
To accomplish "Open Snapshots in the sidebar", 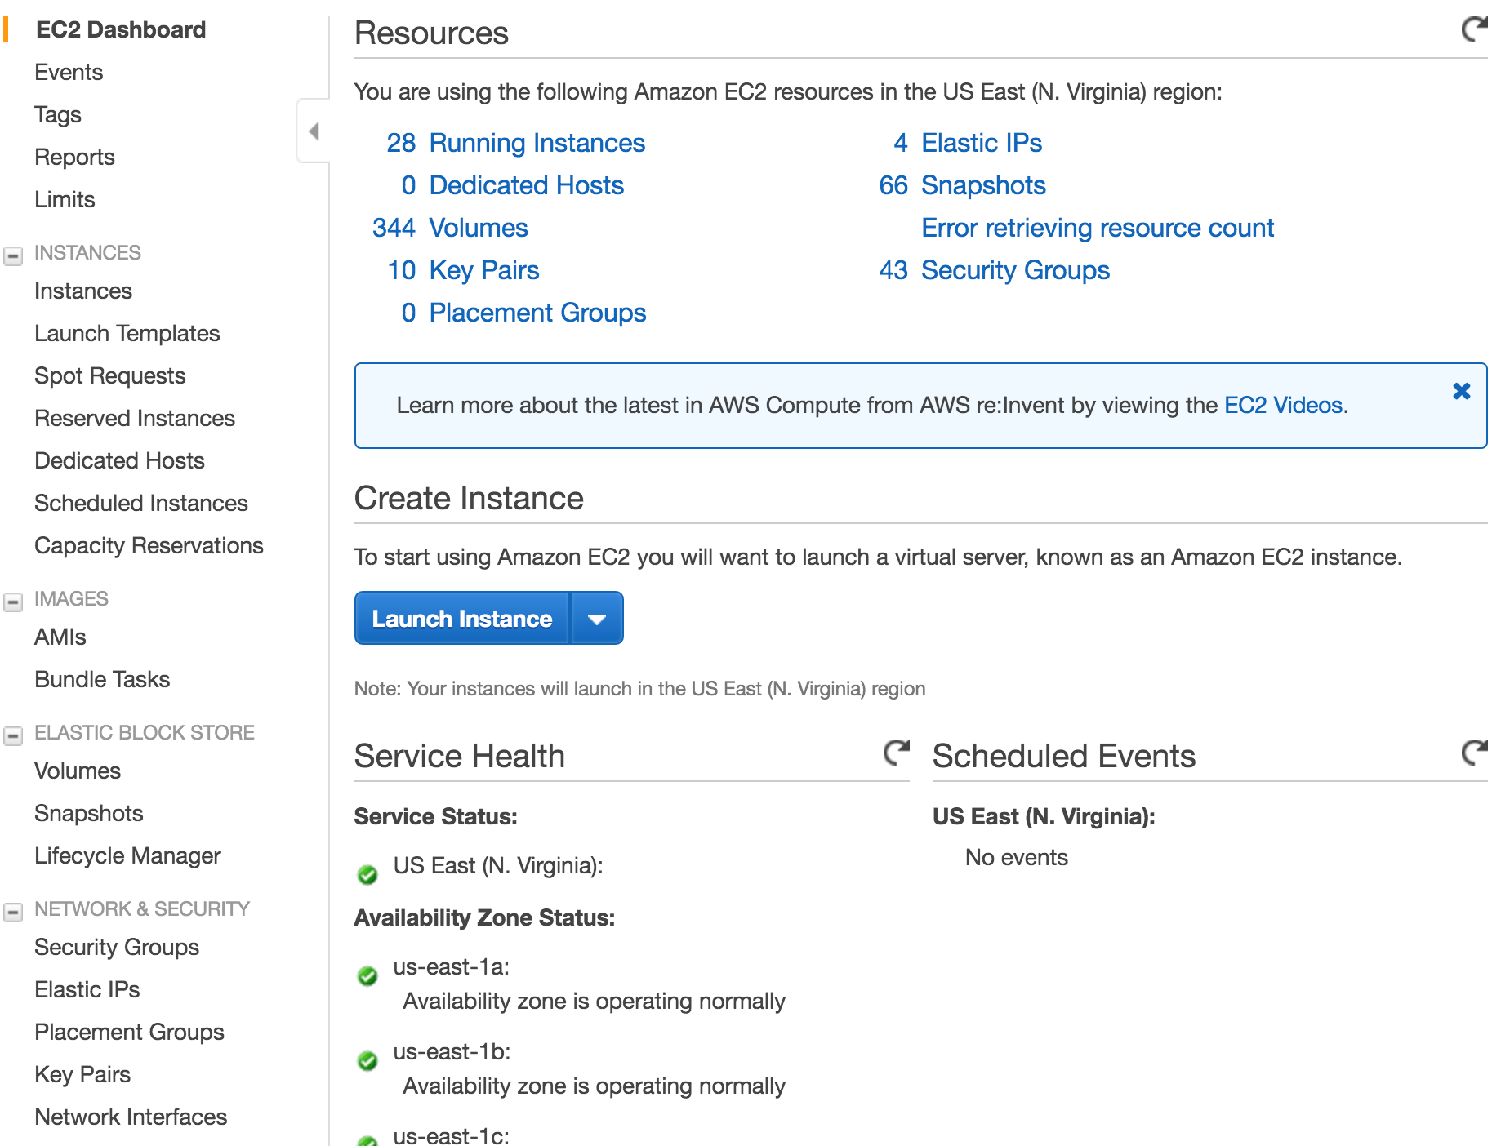I will click(x=89, y=814).
